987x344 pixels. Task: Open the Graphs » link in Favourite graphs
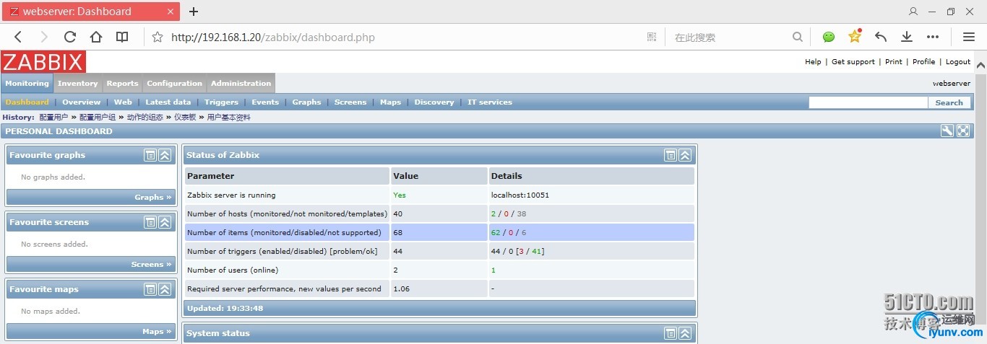point(153,197)
